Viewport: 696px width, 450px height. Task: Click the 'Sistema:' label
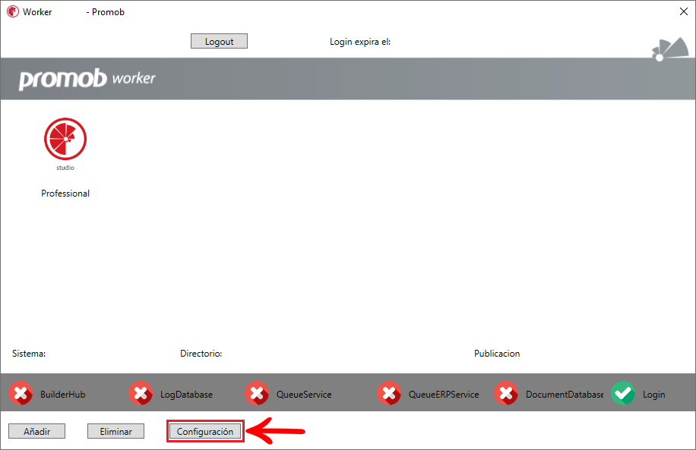29,354
